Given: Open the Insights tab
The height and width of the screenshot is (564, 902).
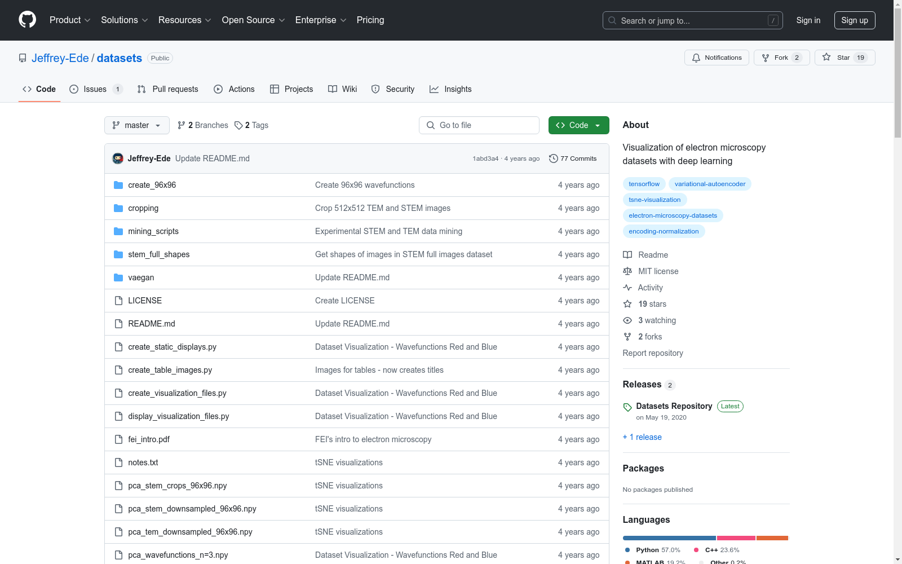Looking at the screenshot, I should (x=450, y=89).
